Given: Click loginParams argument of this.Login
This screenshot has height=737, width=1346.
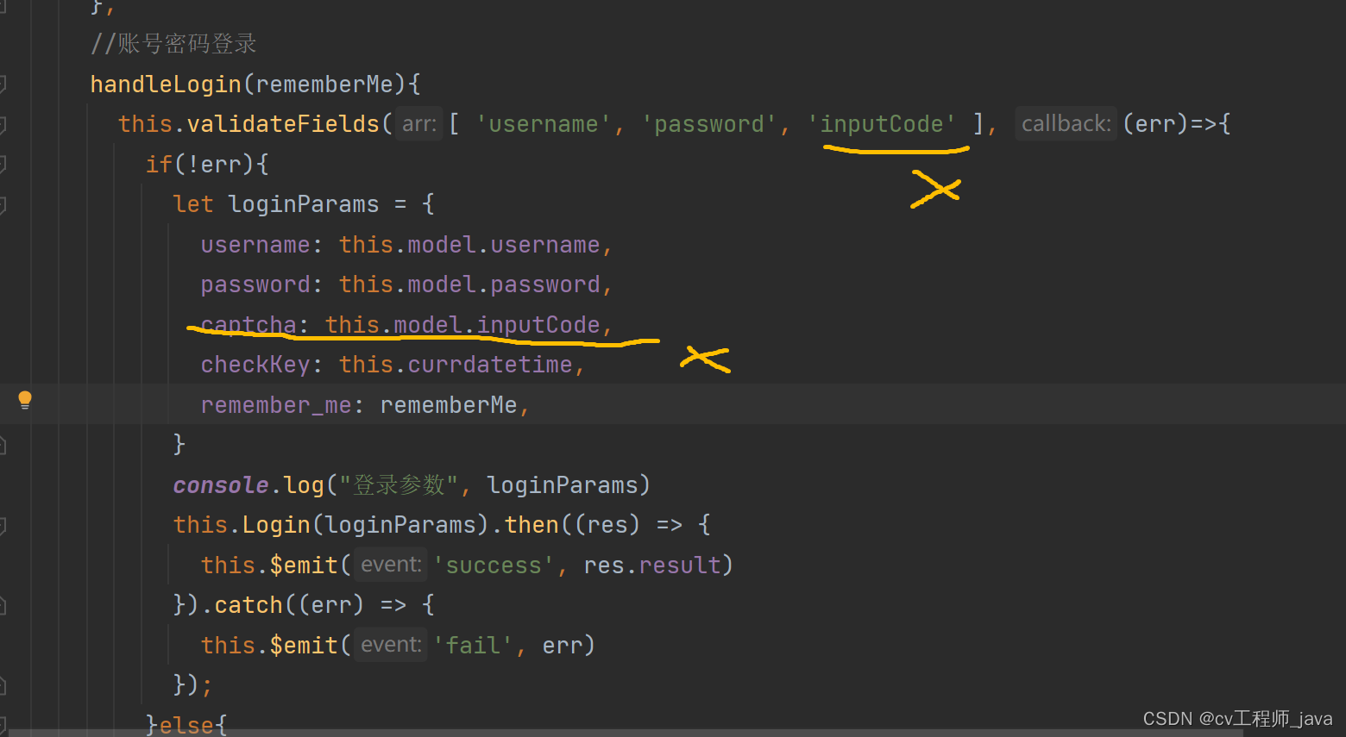Looking at the screenshot, I should 400,525.
